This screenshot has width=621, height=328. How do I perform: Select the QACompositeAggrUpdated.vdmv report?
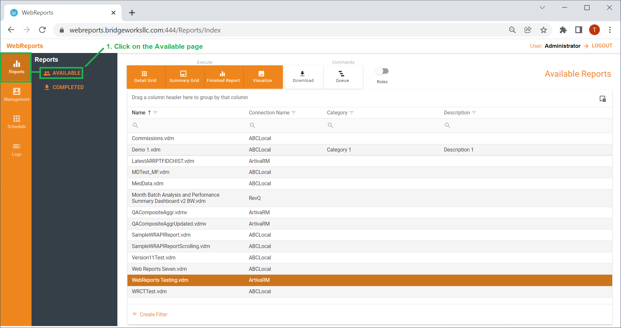pos(370,224)
